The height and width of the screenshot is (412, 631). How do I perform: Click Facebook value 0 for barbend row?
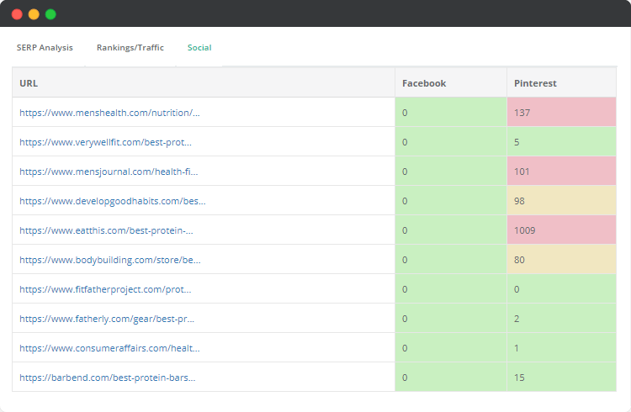pos(451,377)
